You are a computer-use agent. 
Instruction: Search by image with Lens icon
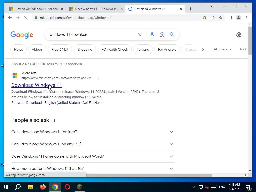pos(162,34)
